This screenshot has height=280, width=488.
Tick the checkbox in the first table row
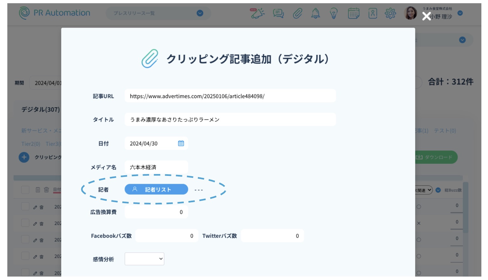pos(25,207)
